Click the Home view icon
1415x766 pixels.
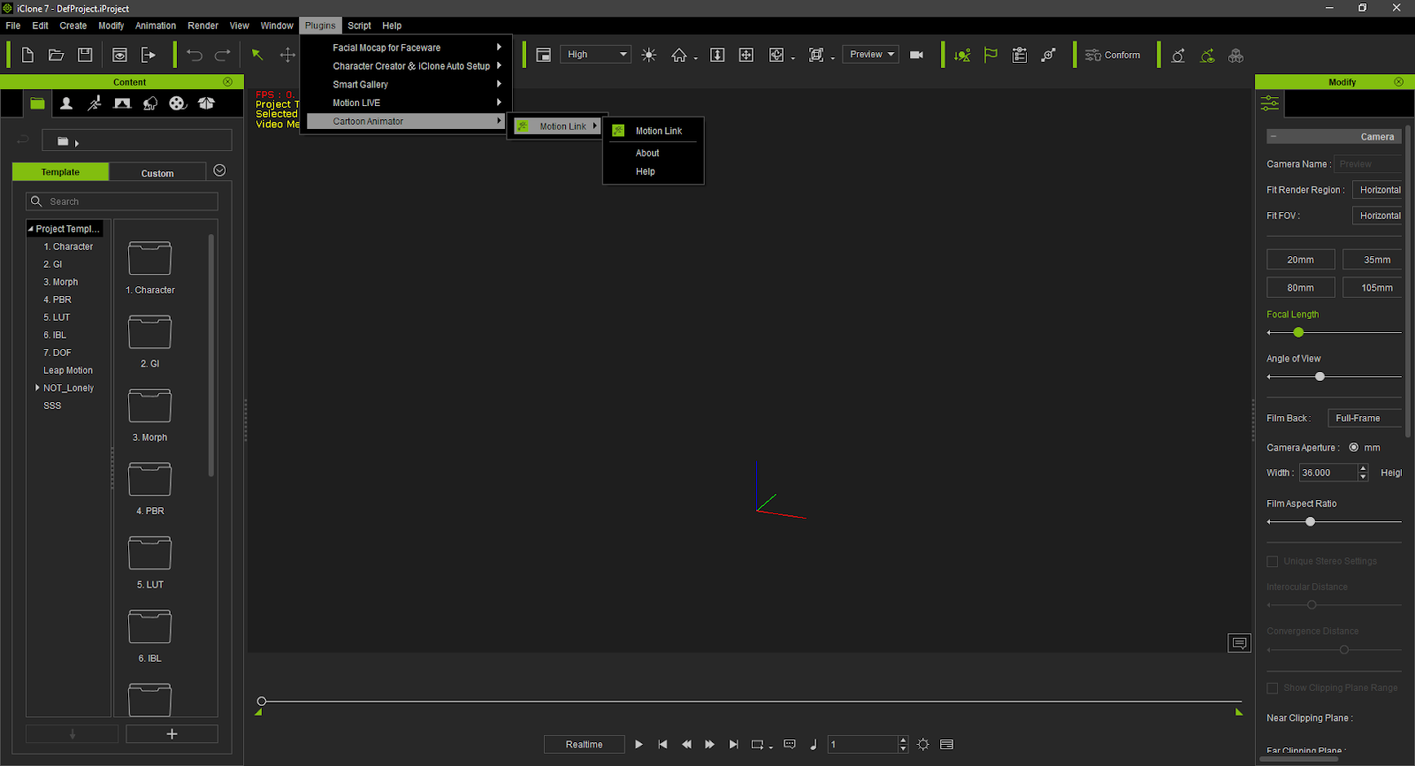click(x=679, y=55)
